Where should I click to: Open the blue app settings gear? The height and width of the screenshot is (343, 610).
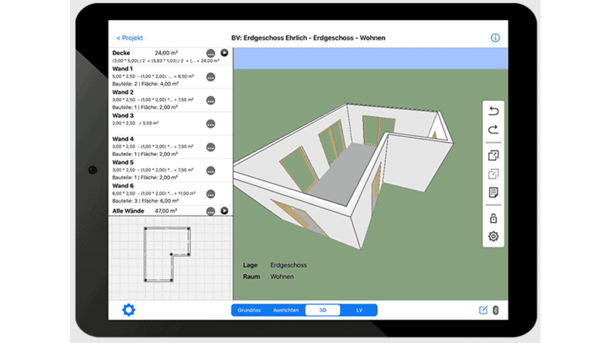129,310
